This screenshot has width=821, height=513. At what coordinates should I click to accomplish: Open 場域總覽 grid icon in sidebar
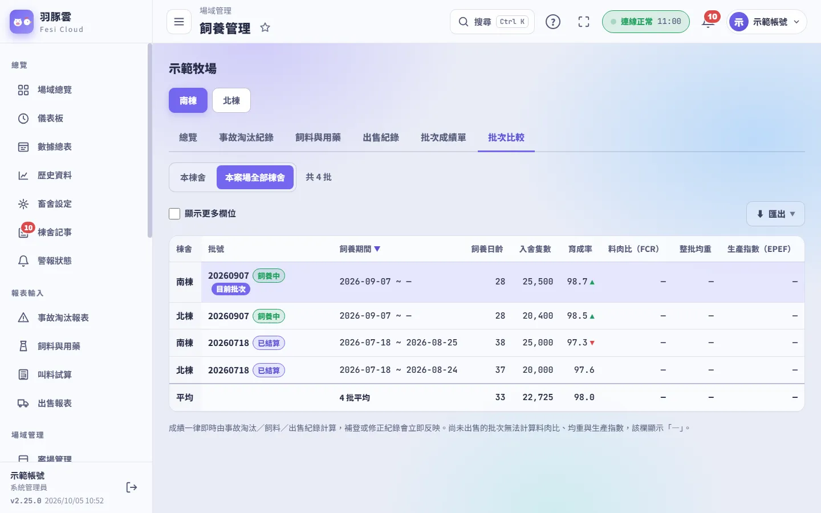23,90
